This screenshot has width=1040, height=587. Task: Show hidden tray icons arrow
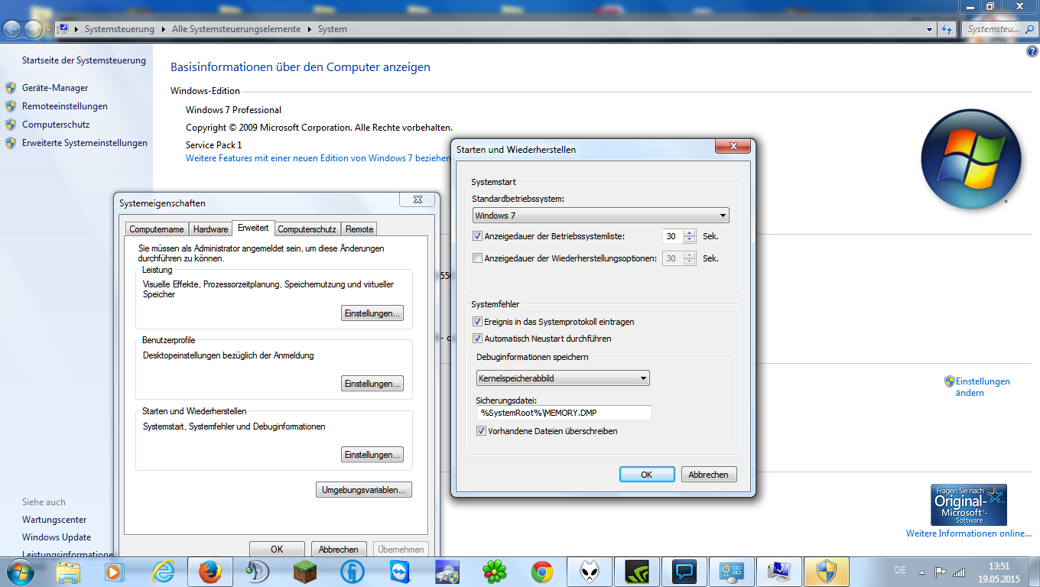coord(923,572)
